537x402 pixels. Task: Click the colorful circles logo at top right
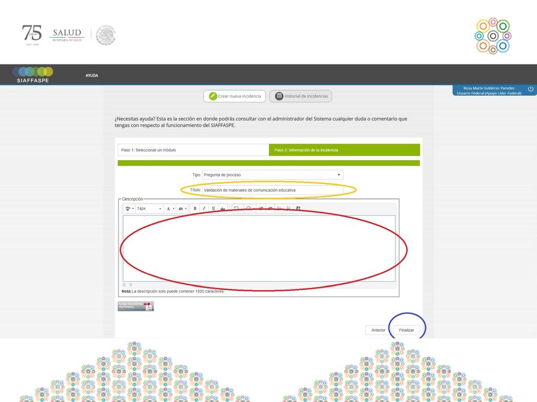[x=493, y=36]
